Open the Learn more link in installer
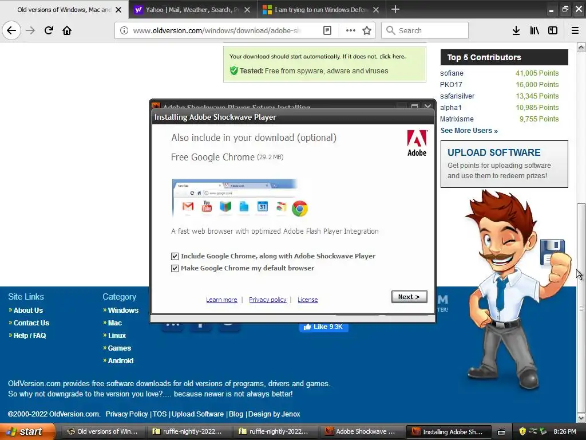The image size is (586, 440). click(x=221, y=300)
